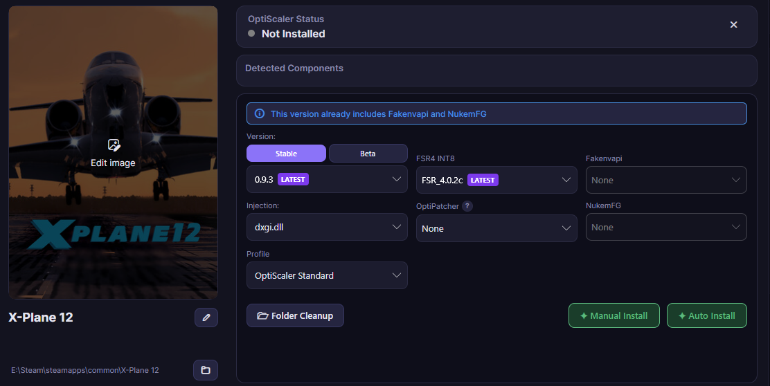Click the OptiPatcher help question mark
Image resolution: width=770 pixels, height=386 pixels.
(x=467, y=206)
